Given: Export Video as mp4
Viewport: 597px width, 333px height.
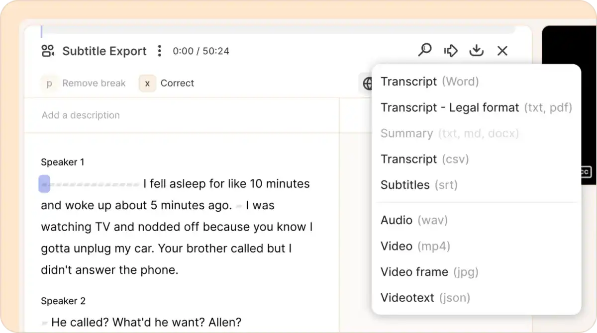Looking at the screenshot, I should (x=415, y=246).
